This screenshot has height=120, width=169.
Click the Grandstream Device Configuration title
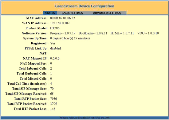pos(85,6)
